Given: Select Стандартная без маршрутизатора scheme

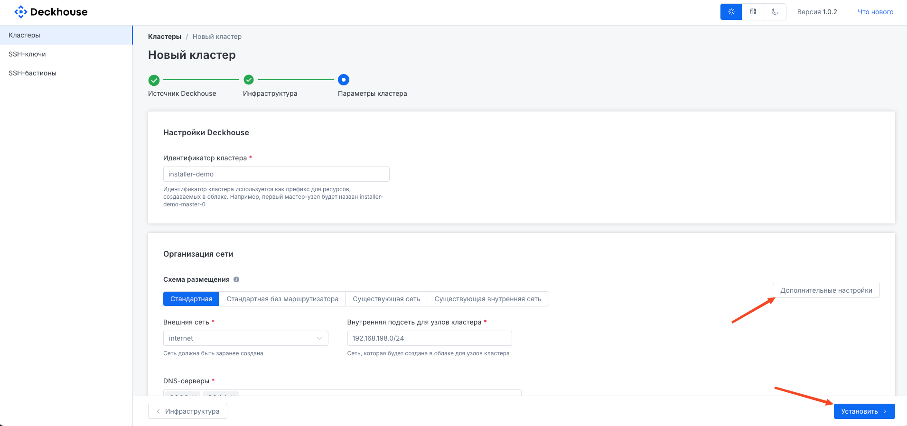Looking at the screenshot, I should [x=282, y=299].
